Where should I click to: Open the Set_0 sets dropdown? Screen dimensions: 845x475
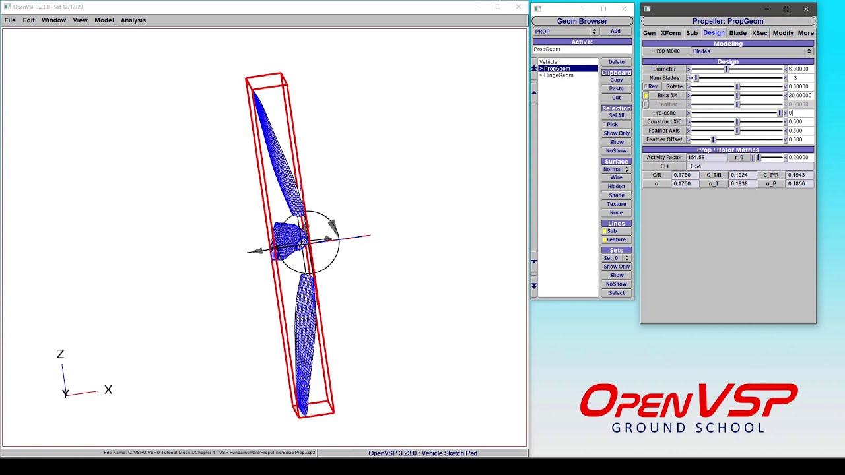pos(616,258)
